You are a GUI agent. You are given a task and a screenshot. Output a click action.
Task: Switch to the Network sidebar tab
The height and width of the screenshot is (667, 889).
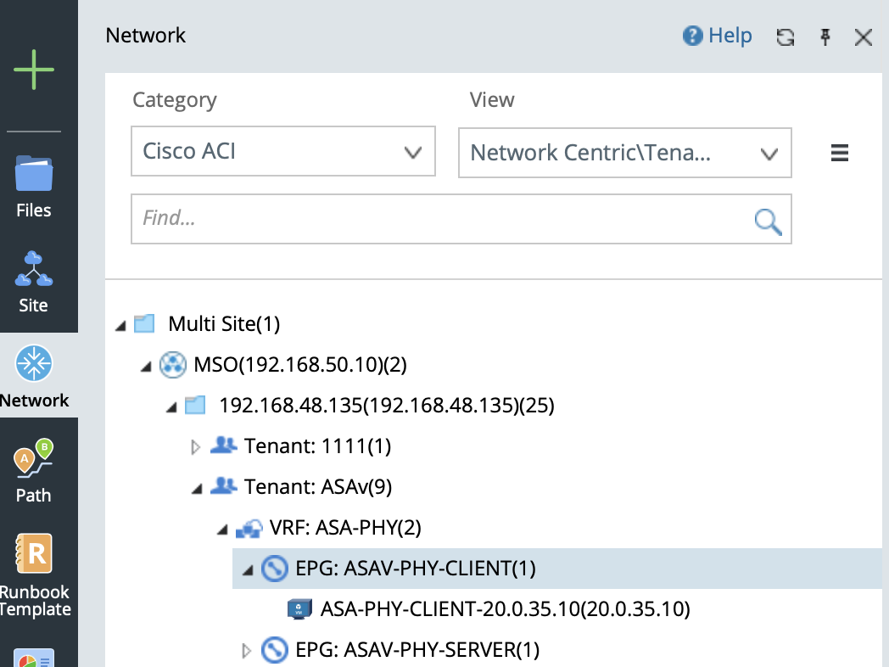tap(34, 375)
